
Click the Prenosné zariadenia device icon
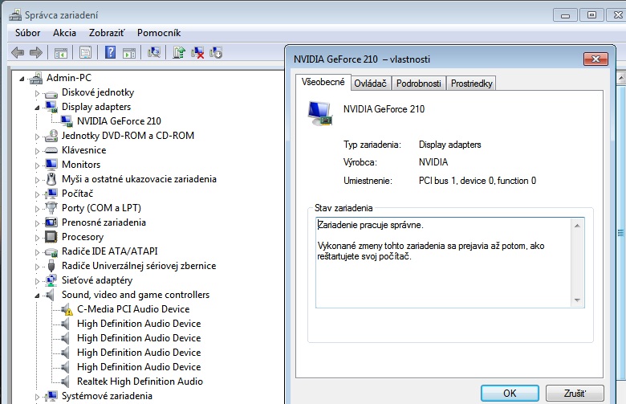pyautogui.click(x=51, y=222)
